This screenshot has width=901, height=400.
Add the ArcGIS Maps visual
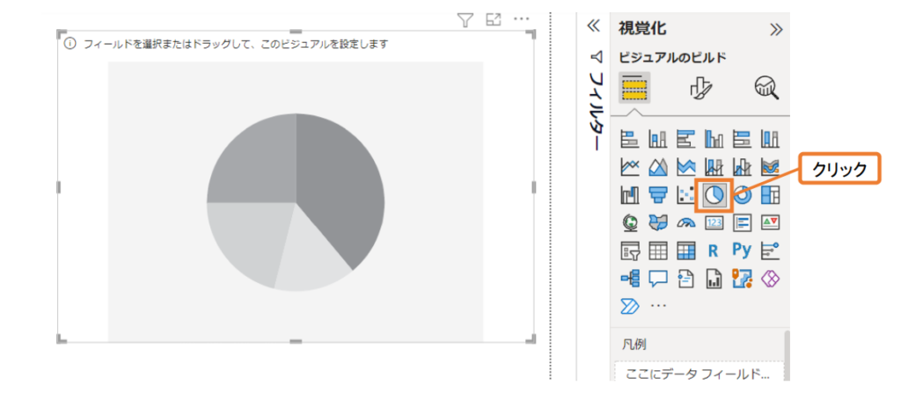[743, 279]
